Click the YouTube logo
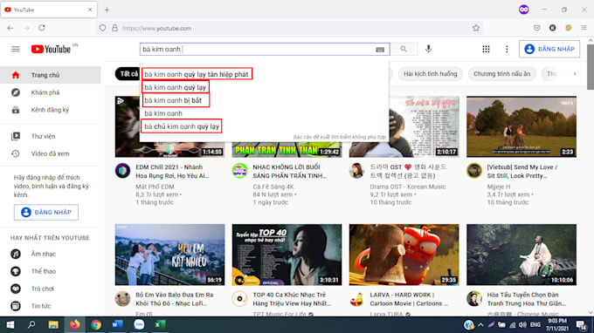The height and width of the screenshot is (333, 594). pyautogui.click(x=52, y=49)
